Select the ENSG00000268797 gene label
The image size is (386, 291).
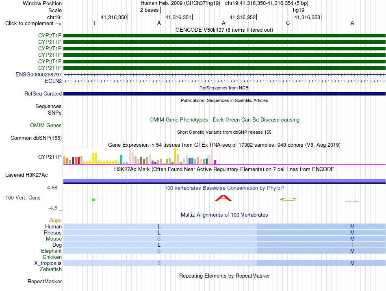[x=39, y=75]
